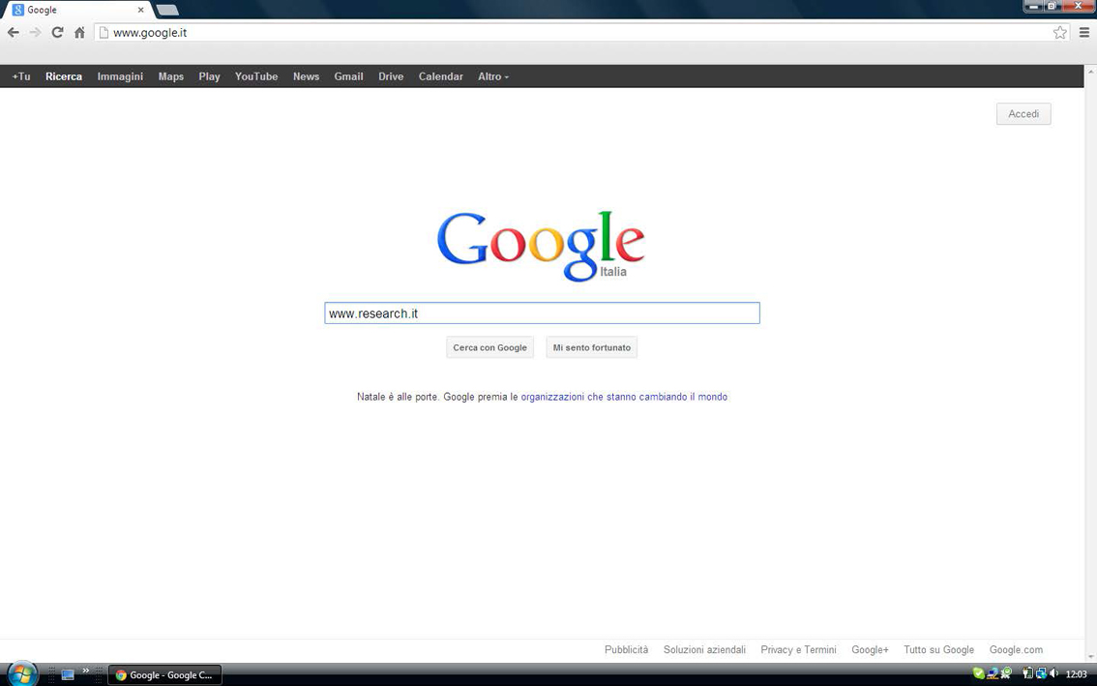Reload the current page
Viewport: 1097px width, 686px height.
pos(57,33)
